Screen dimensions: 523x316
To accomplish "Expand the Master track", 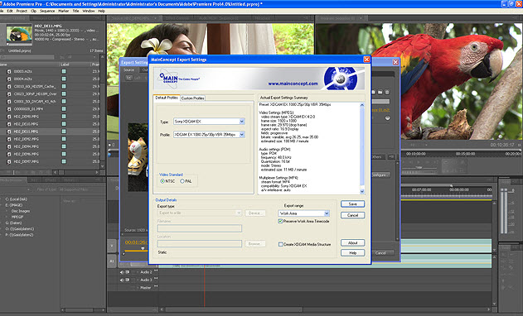I will 138,287.
